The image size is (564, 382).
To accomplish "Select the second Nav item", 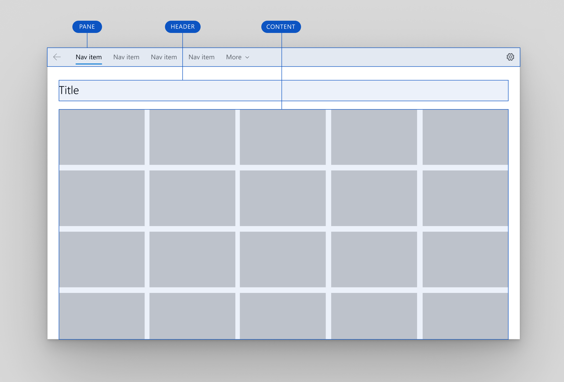I will pos(126,57).
